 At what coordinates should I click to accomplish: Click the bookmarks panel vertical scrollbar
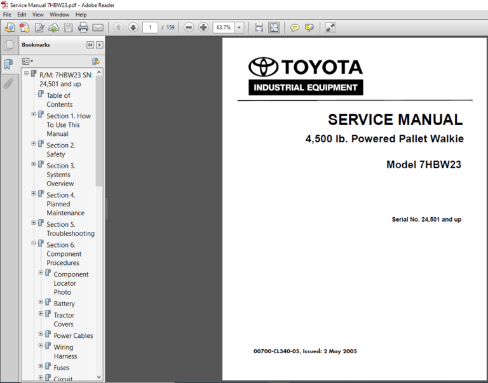click(98, 127)
